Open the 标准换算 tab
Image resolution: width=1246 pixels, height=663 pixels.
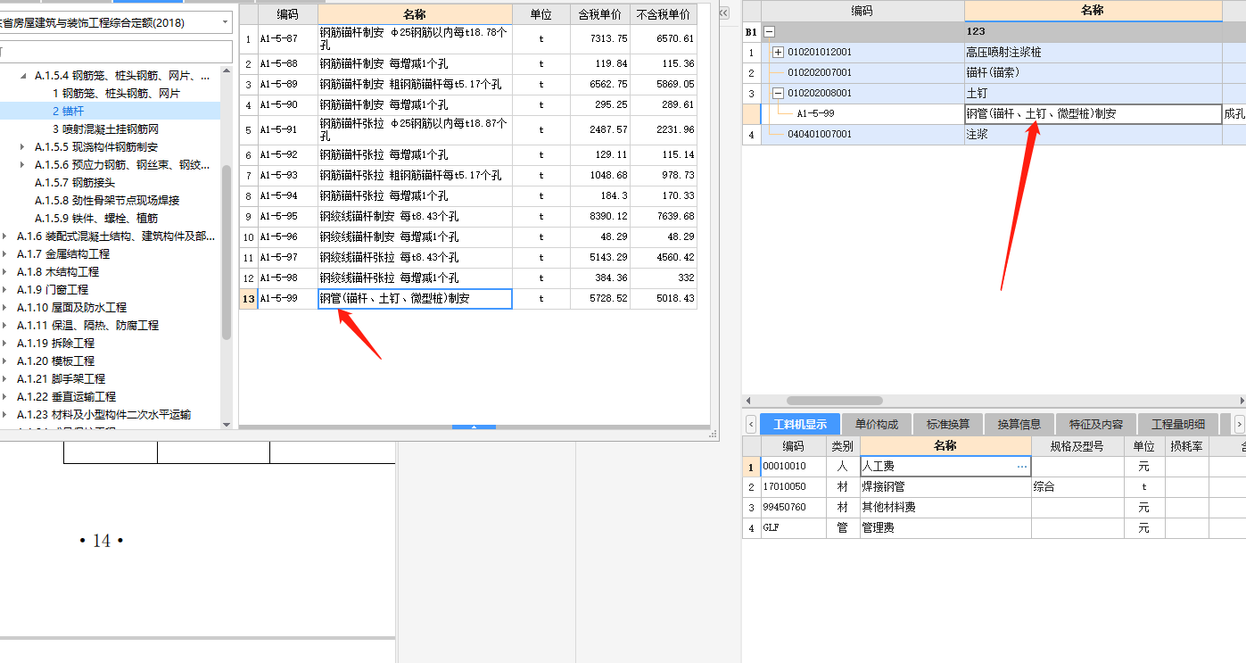pyautogui.click(x=948, y=424)
